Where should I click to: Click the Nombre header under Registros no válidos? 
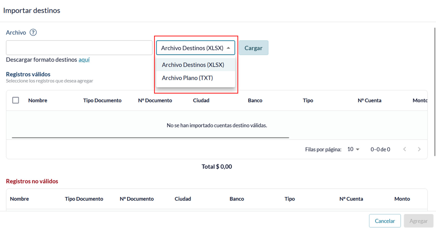19,199
